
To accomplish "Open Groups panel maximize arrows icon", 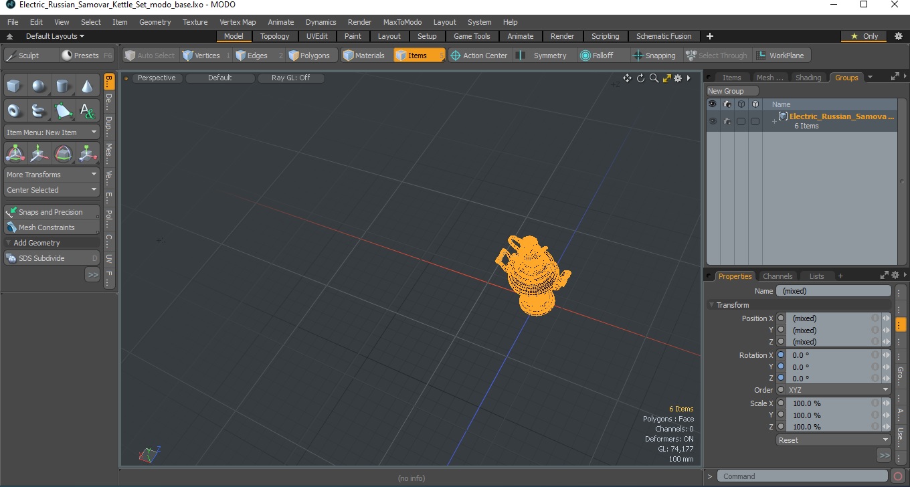I will click(895, 77).
